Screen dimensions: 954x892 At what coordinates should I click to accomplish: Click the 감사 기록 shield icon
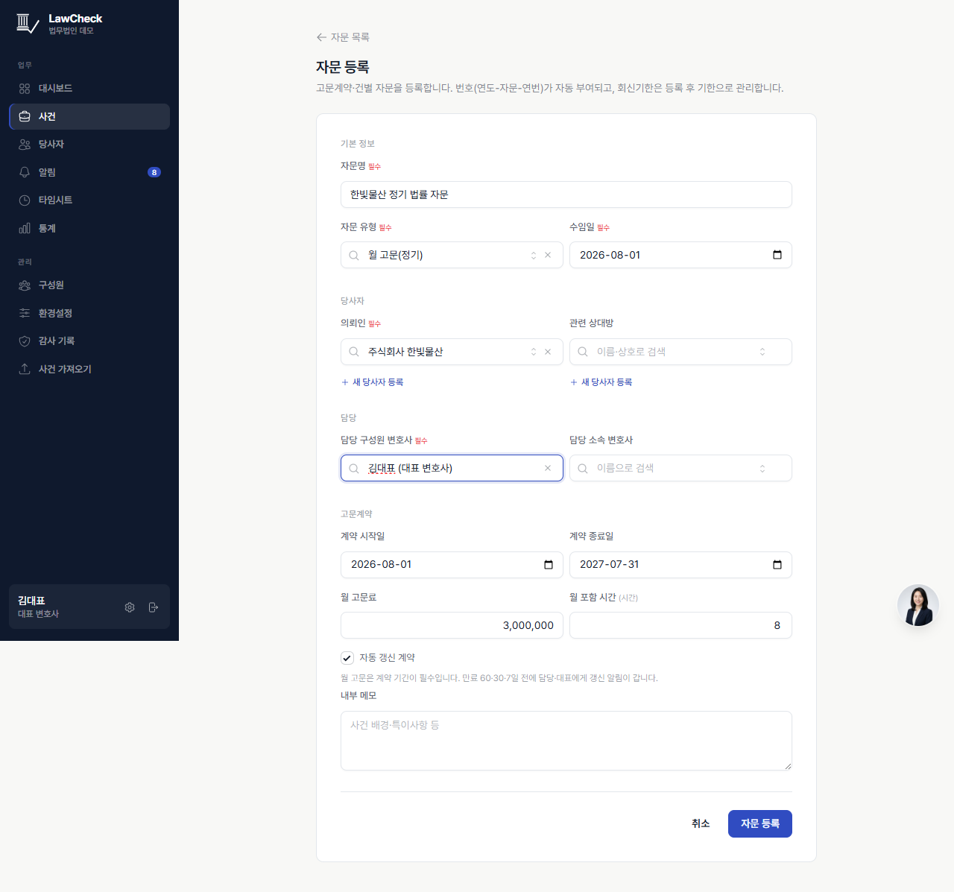(25, 341)
